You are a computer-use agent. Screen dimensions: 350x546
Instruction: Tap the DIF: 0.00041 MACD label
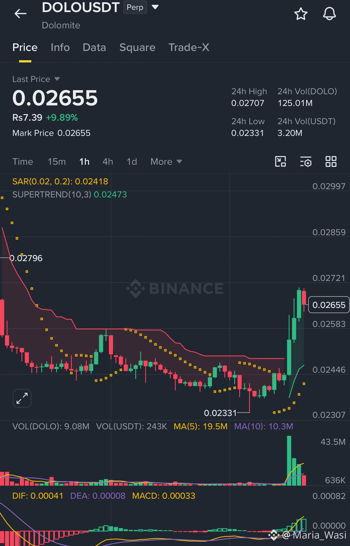pyautogui.click(x=38, y=496)
